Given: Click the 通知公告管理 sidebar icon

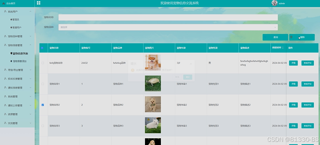Looking at the screenshot, I should tap(5, 105).
